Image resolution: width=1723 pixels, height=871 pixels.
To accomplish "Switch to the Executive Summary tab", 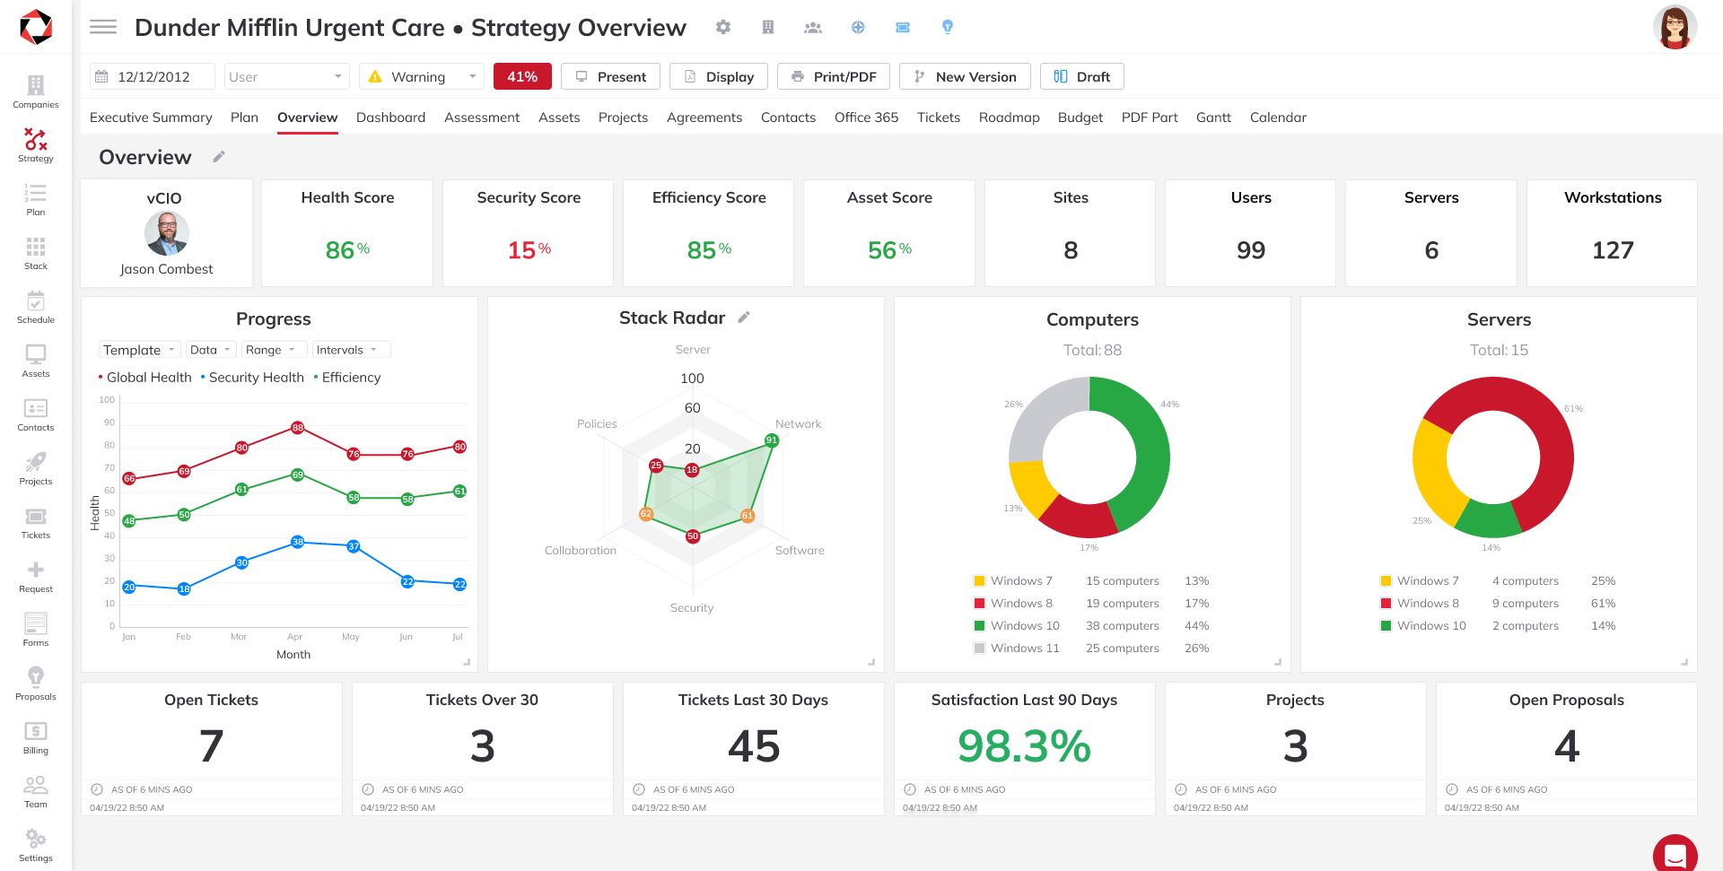I will (151, 118).
